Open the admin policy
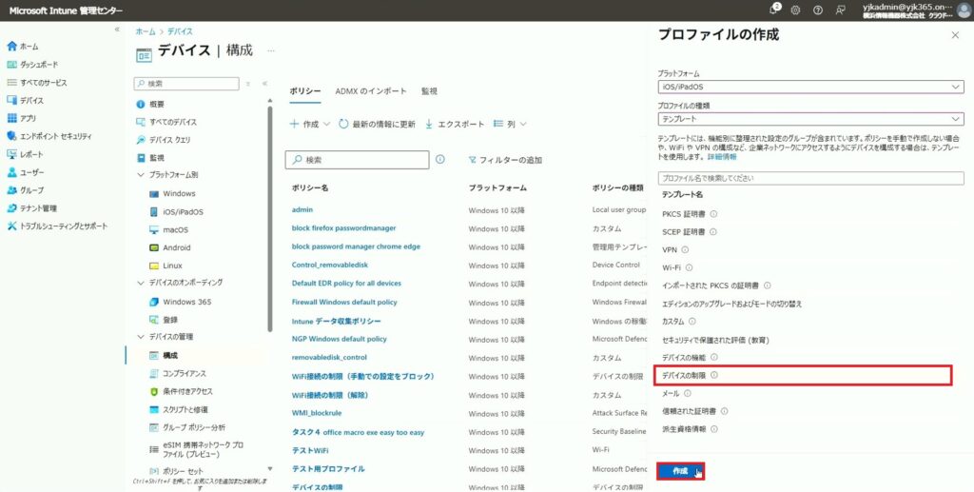The width and height of the screenshot is (974, 492). pos(302,209)
